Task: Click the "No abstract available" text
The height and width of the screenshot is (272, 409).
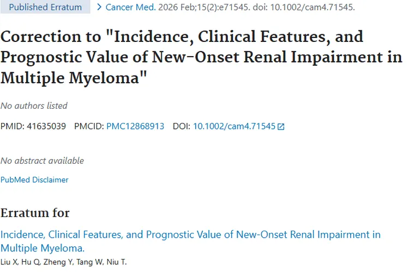Action: point(42,160)
